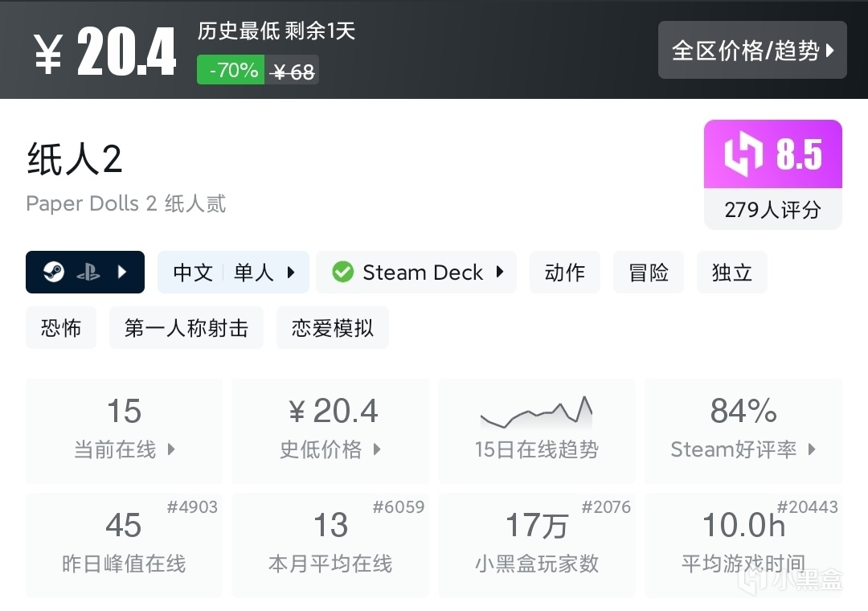The width and height of the screenshot is (868, 611).
Task: Click the Steam platform icon
Action: coord(55,273)
